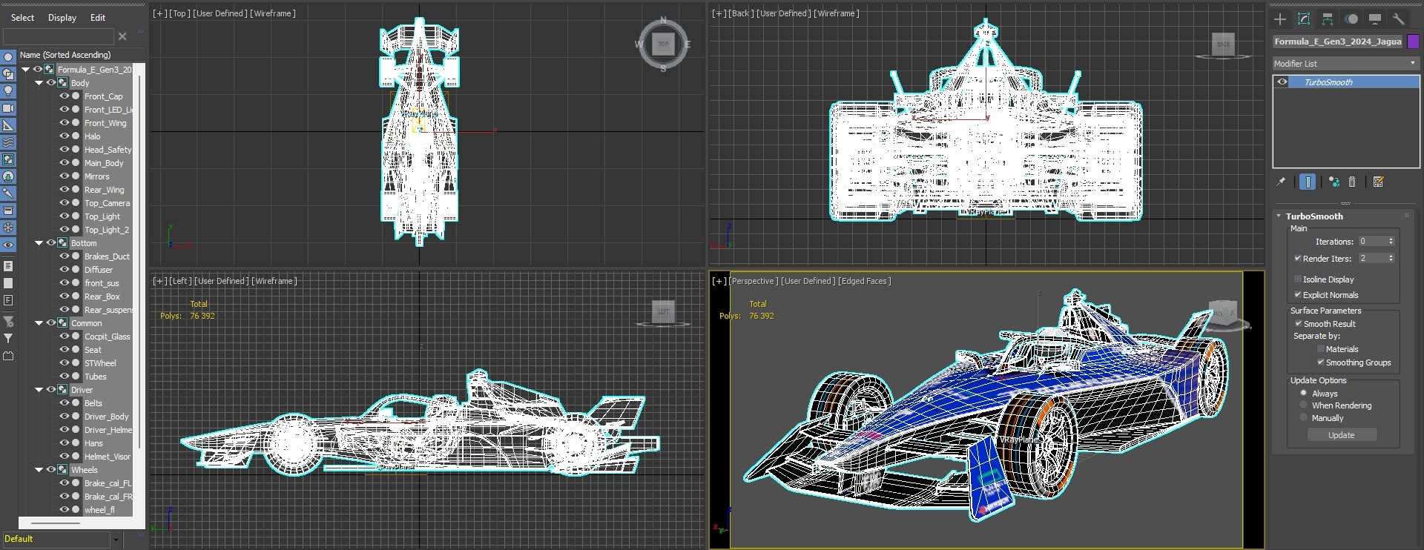Remove modifier with the trash can icon
1424x550 pixels.
[x=1352, y=182]
